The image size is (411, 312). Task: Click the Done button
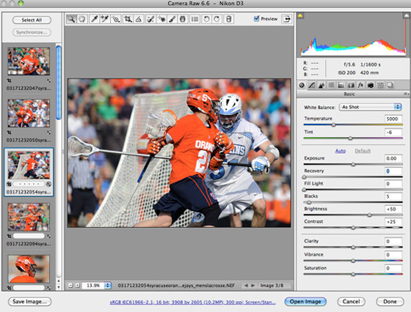pyautogui.click(x=390, y=302)
